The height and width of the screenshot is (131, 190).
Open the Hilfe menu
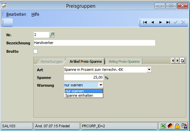(x=35, y=14)
